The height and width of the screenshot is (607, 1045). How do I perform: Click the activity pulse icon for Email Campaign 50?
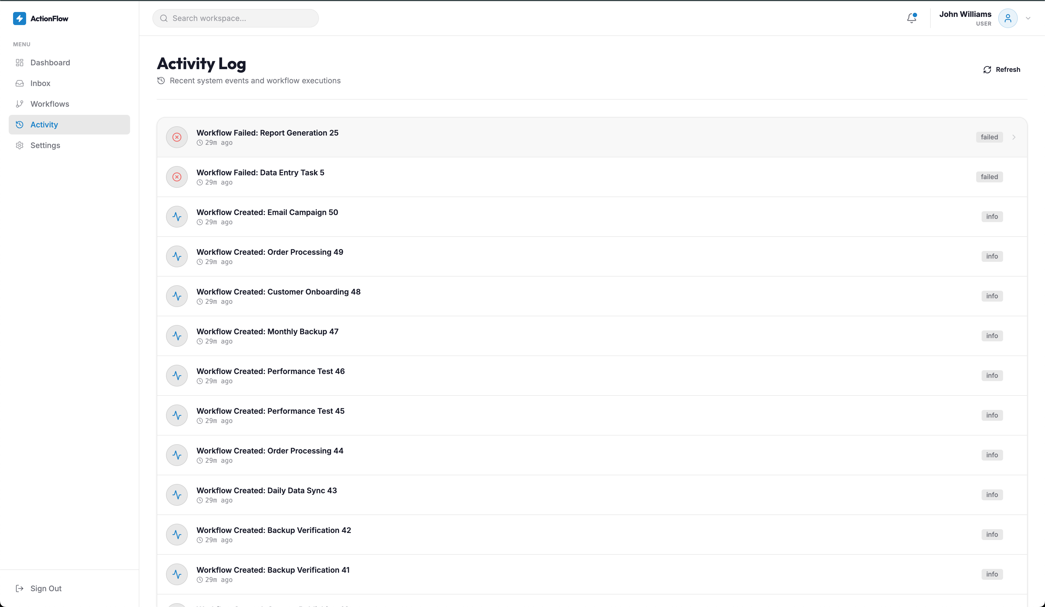177,216
